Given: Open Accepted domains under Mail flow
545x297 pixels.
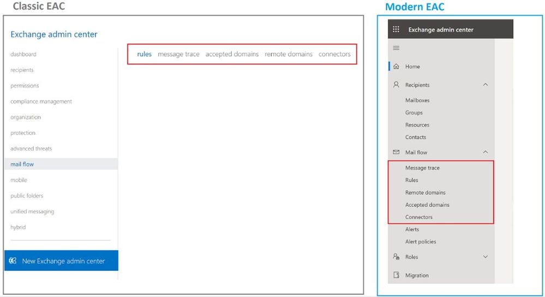Looking at the screenshot, I should click(427, 205).
